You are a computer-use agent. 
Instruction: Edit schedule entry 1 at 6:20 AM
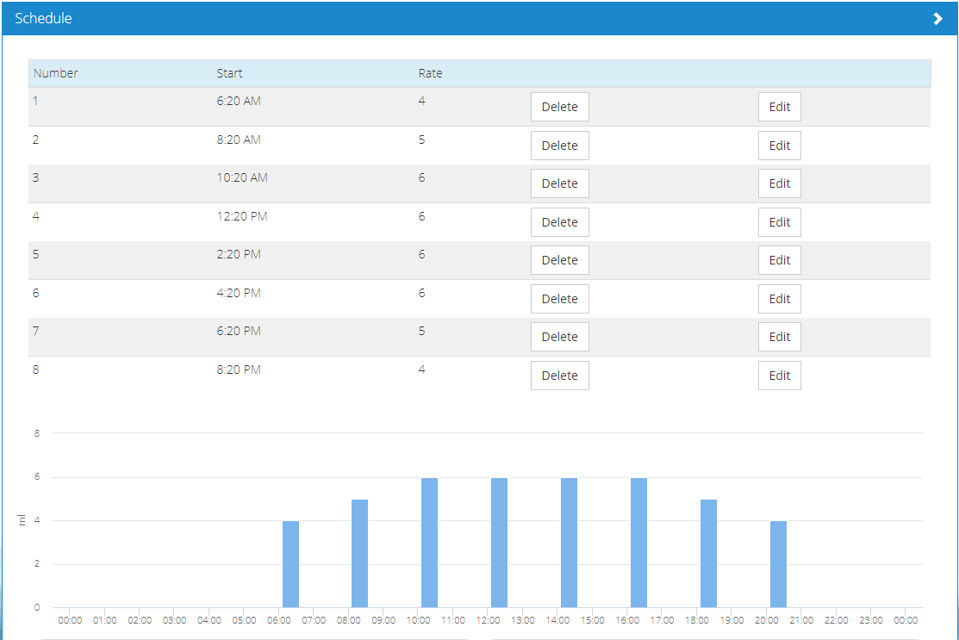tap(779, 107)
